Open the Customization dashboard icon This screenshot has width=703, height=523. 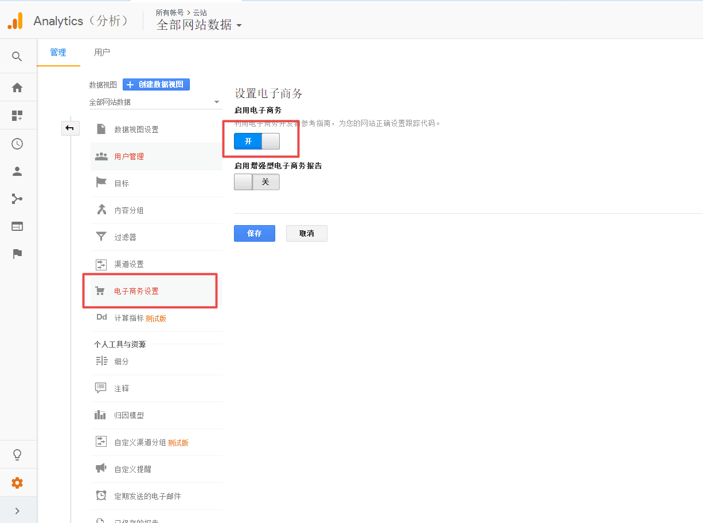(17, 116)
